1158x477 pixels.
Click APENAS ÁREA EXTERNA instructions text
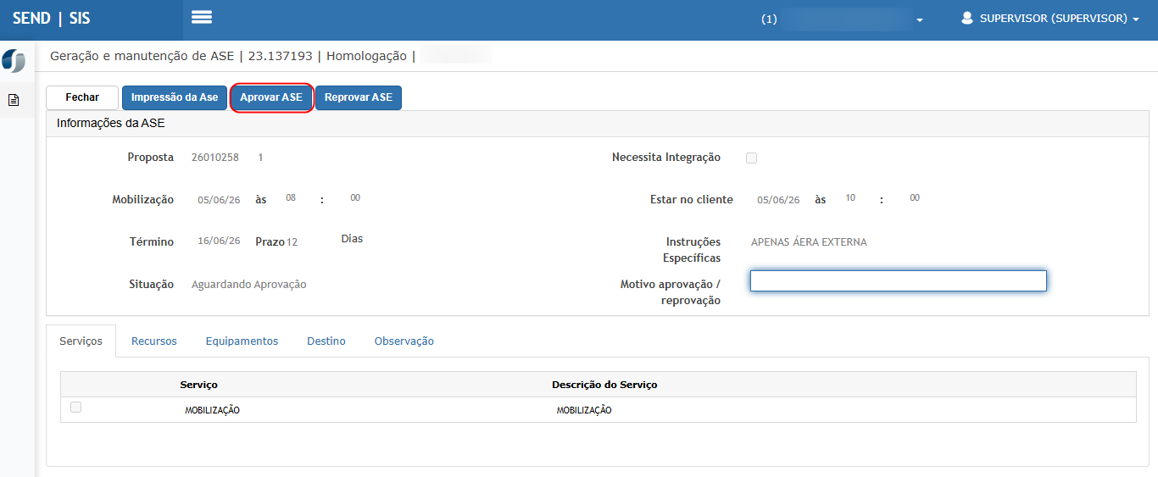coord(809,242)
